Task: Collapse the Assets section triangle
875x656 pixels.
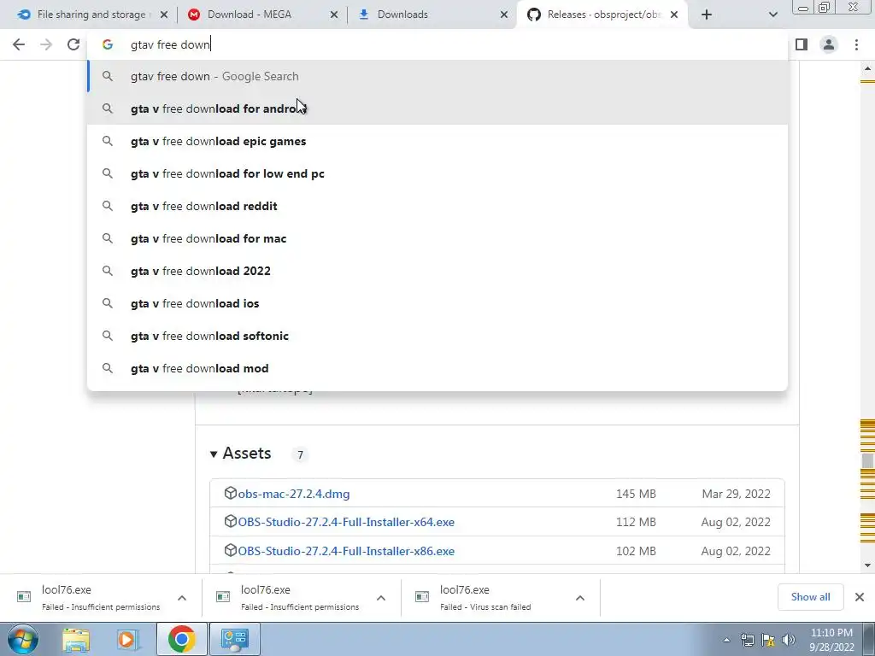Action: coord(213,454)
